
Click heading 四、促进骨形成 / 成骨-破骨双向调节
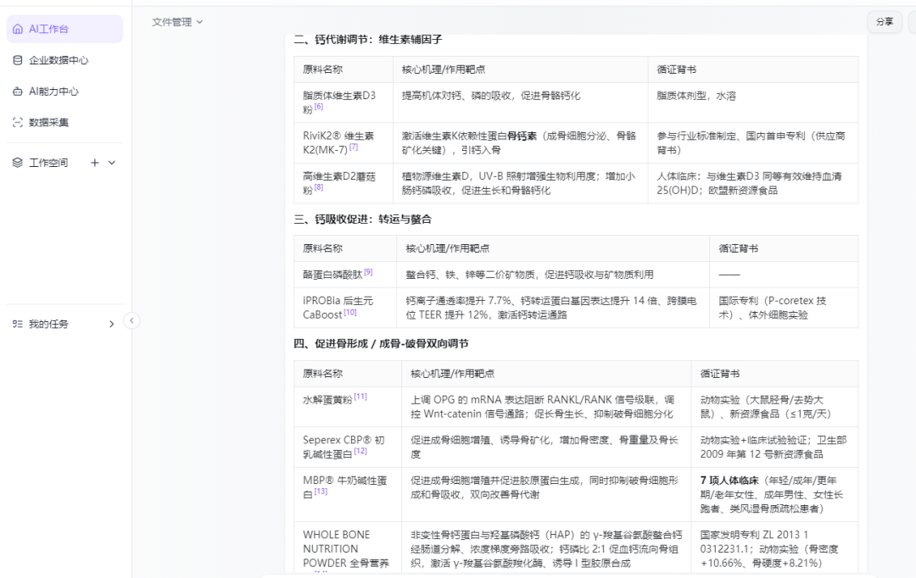point(381,343)
